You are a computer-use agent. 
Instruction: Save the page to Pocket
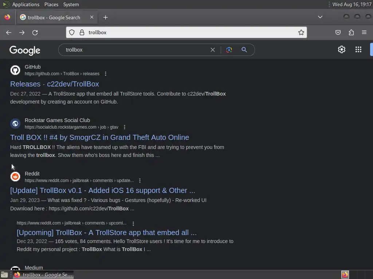pyautogui.click(x=338, y=32)
